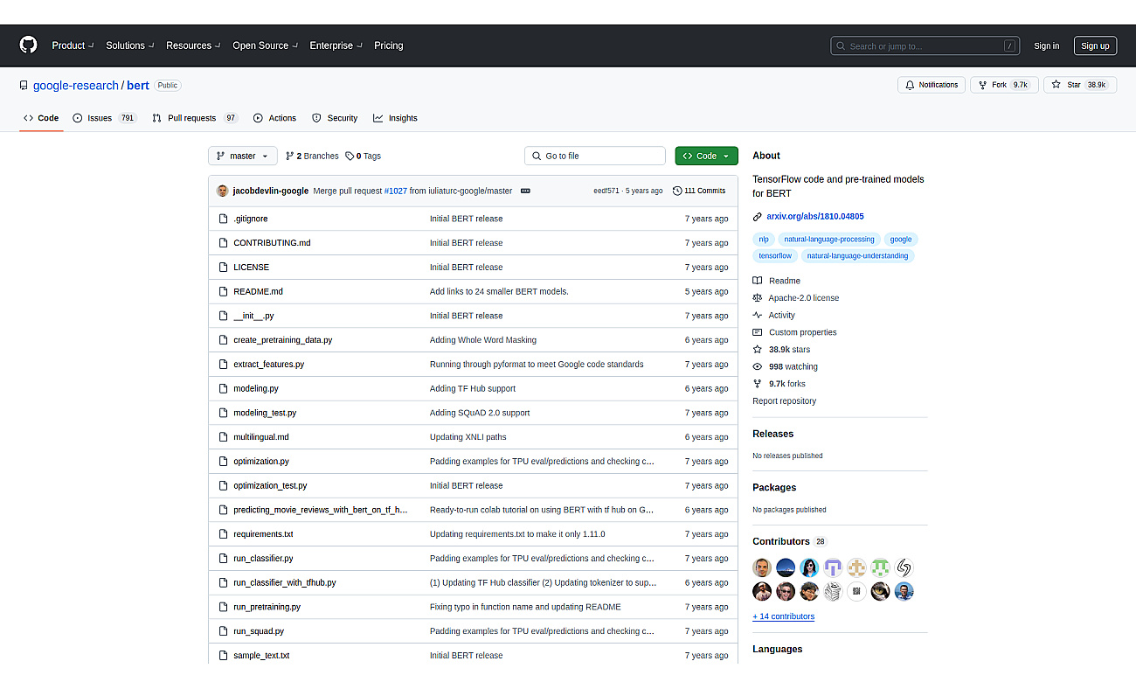Expand the Product menu

(73, 45)
